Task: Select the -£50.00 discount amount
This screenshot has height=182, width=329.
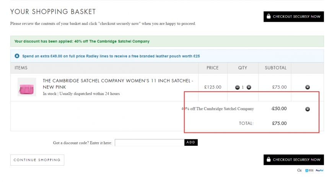Action: [x=279, y=109]
